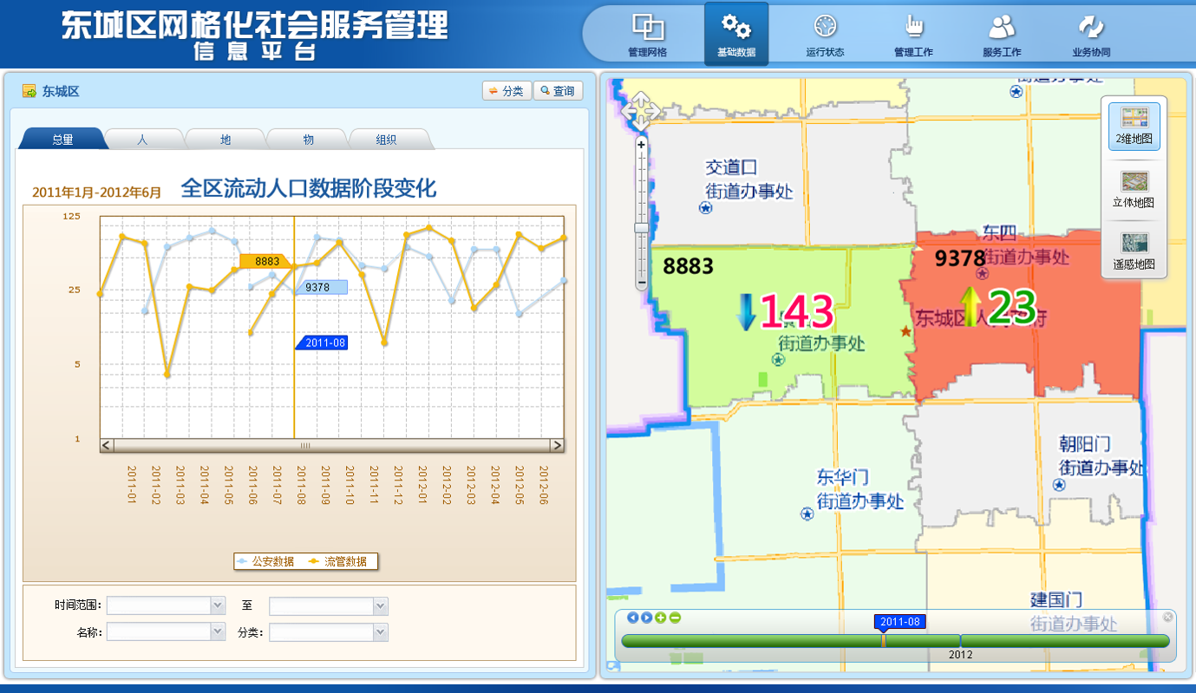The image size is (1196, 693).
Task: Switch to 遥感地图 view
Action: coord(1134,251)
